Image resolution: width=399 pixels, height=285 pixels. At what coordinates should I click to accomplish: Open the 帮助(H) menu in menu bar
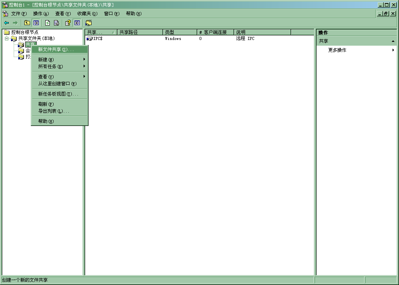[134, 13]
